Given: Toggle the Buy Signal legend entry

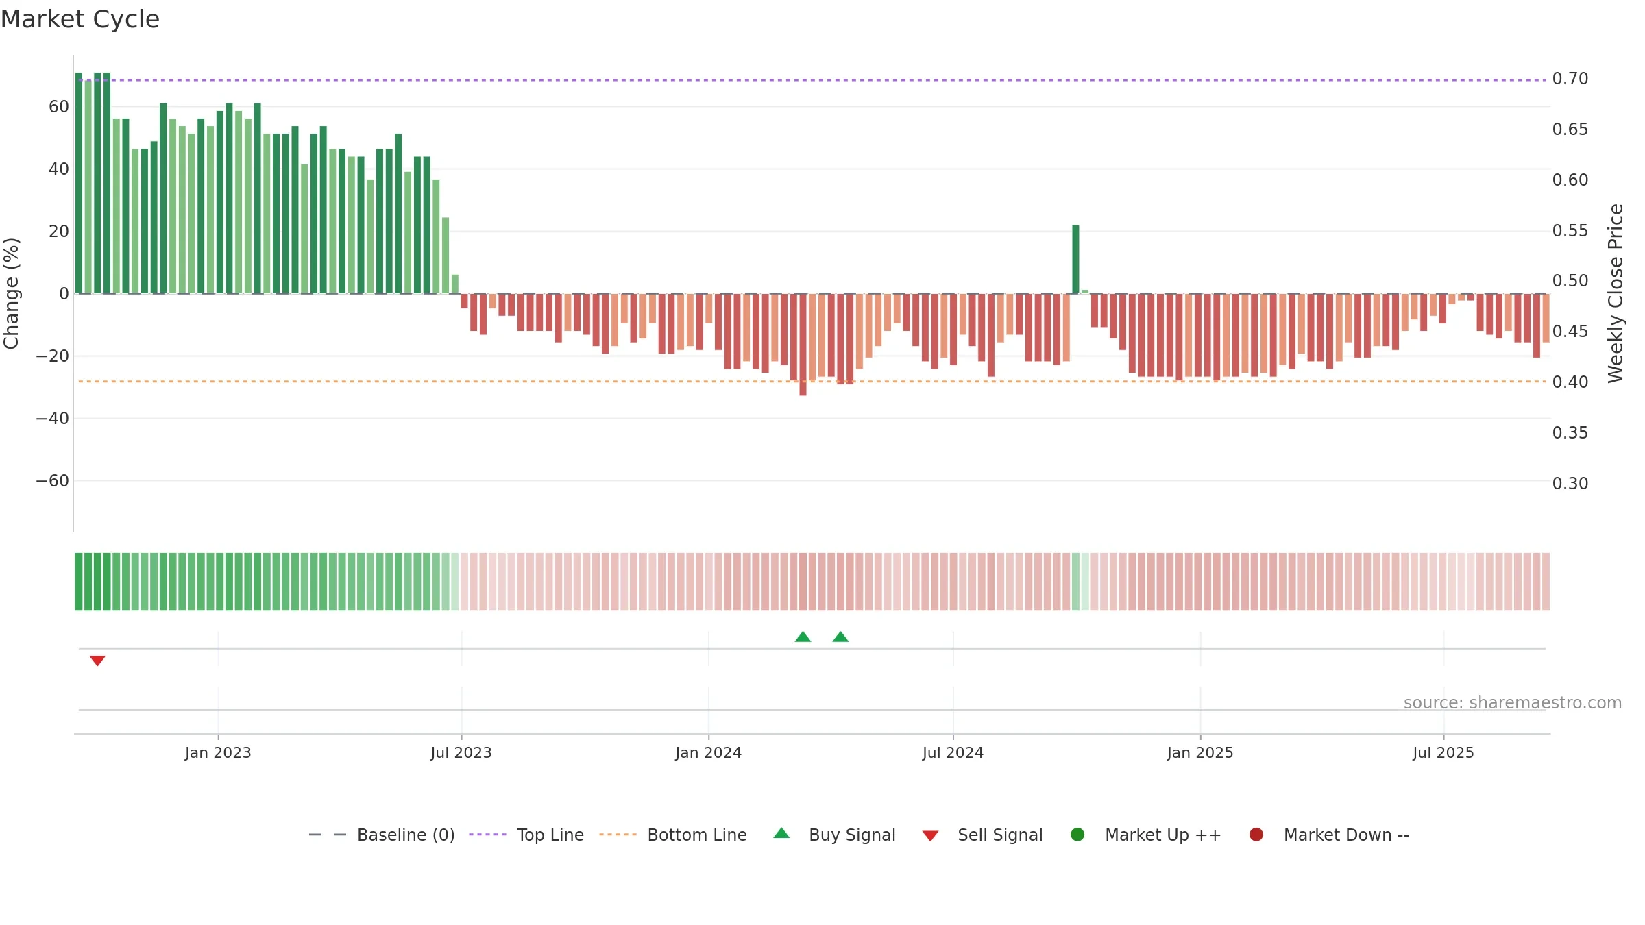Looking at the screenshot, I should point(834,835).
